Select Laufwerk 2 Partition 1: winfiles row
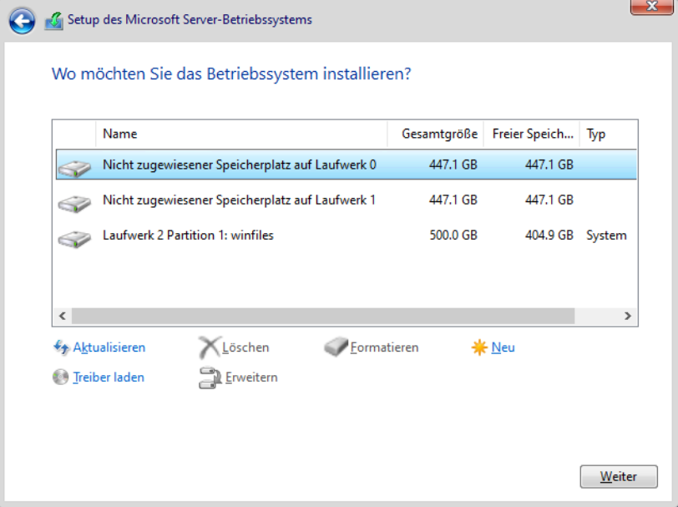Screen dimensions: 678x507 pos(347,236)
